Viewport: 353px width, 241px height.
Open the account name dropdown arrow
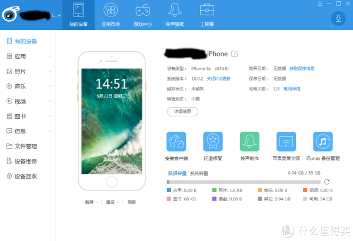59,15
